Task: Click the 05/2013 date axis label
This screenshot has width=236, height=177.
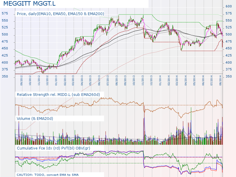Action: [x=90, y=81]
